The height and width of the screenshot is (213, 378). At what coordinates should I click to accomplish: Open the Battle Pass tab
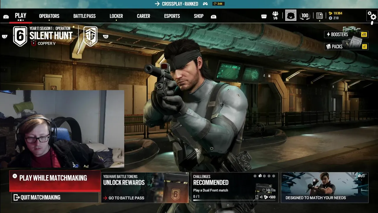click(84, 16)
